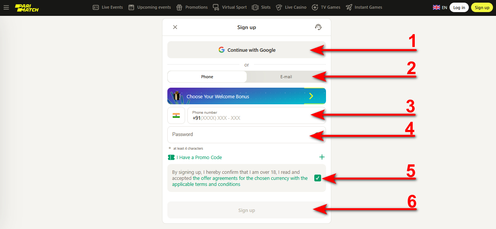Click the Slots number seven icon
Viewport: 496px width, 229px height.
255,7
